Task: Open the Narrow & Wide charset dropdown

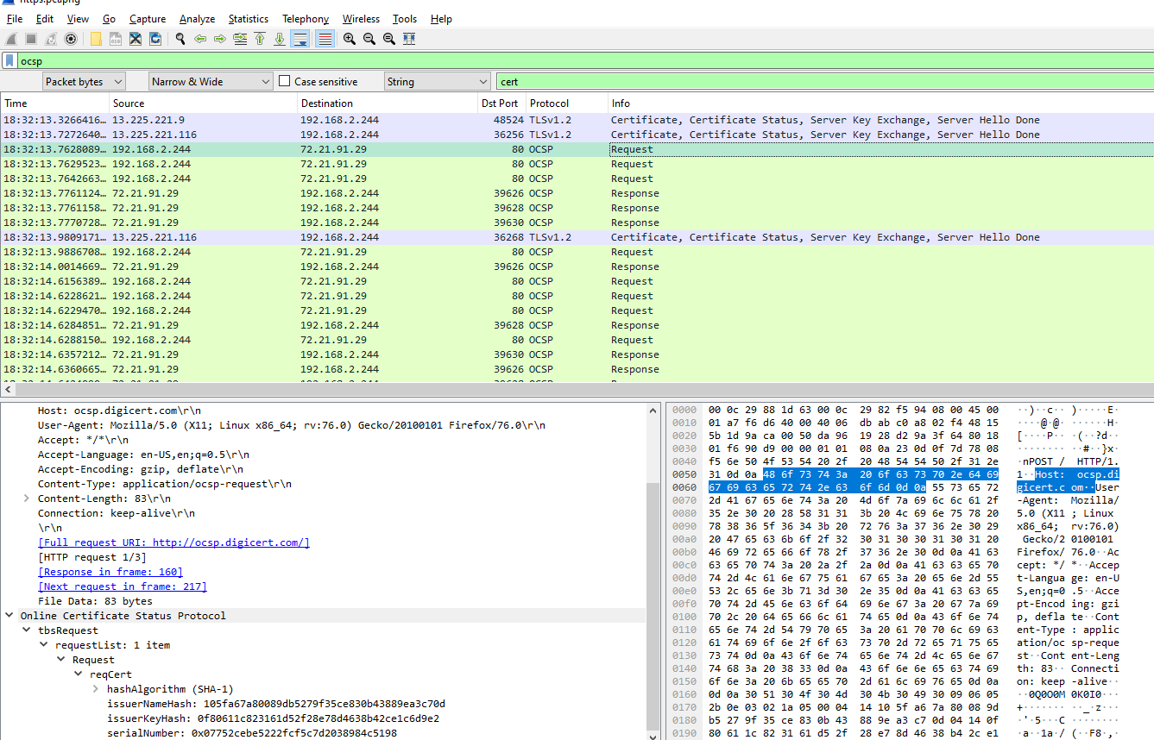Action: pos(211,82)
